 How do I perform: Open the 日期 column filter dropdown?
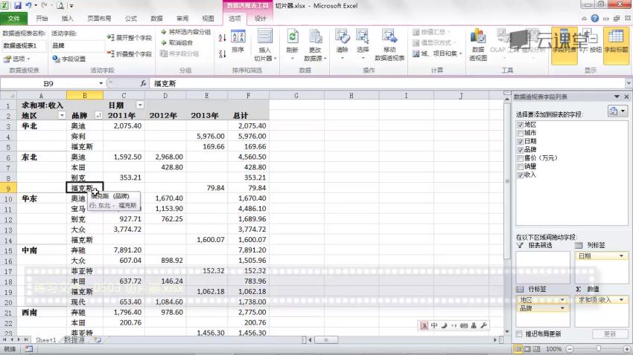click(x=139, y=106)
